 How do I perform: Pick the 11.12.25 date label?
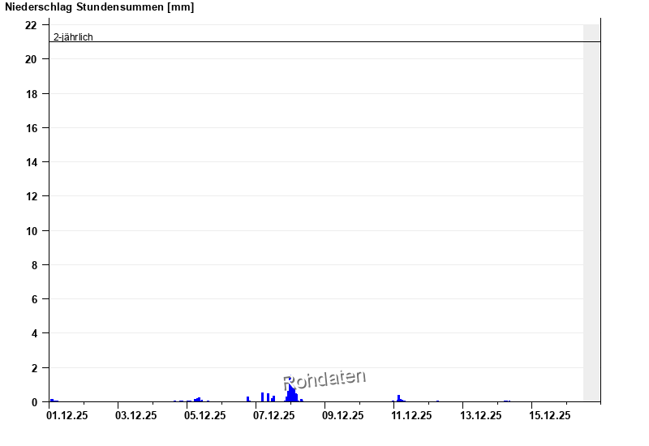pos(412,416)
